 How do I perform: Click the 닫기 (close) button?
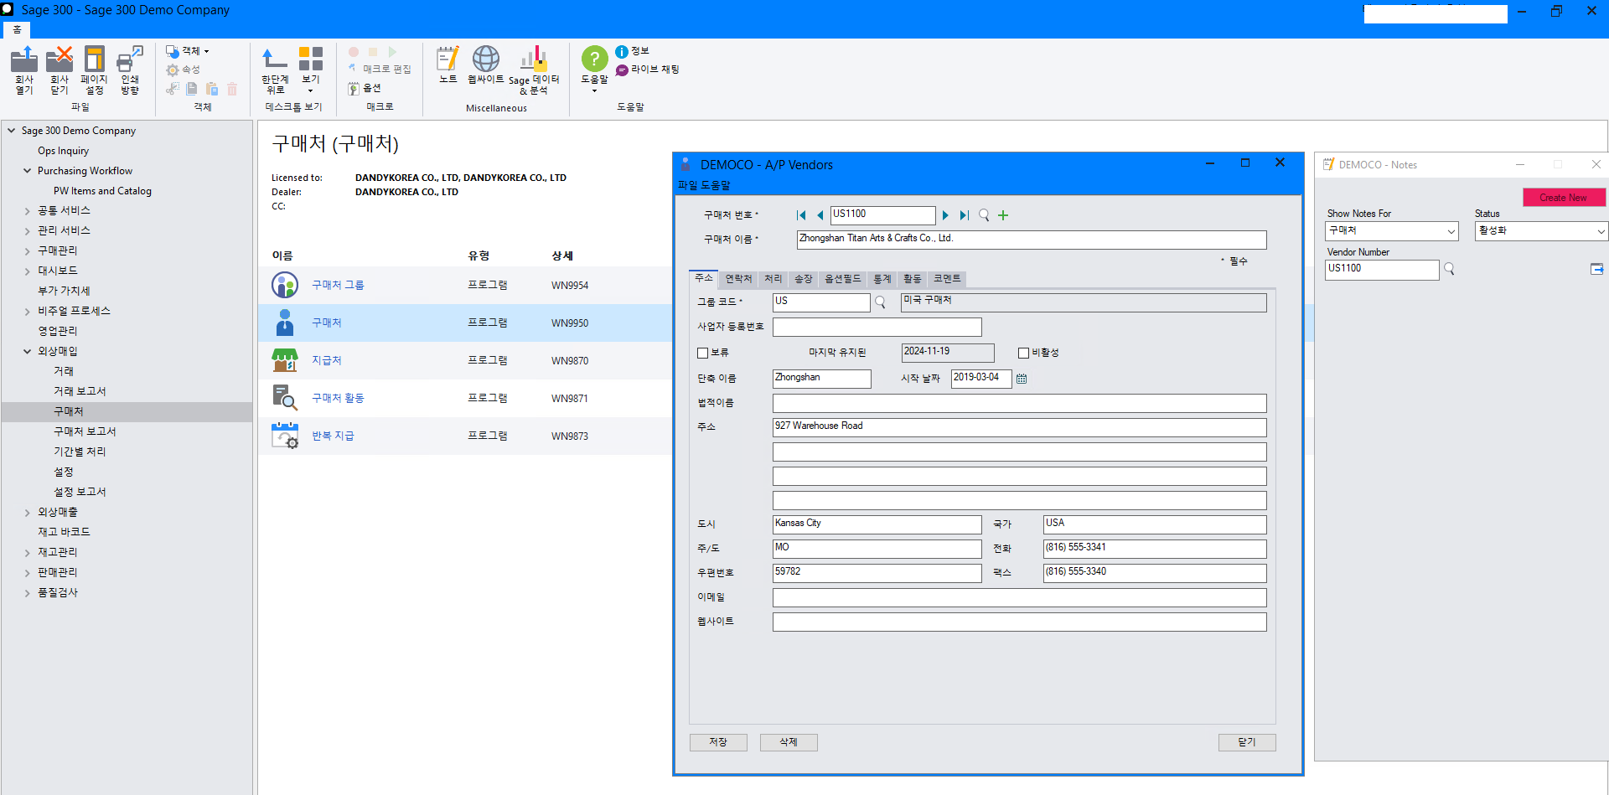[1247, 742]
